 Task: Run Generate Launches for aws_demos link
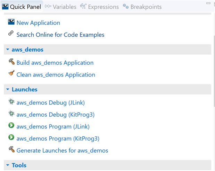[x=62, y=151]
